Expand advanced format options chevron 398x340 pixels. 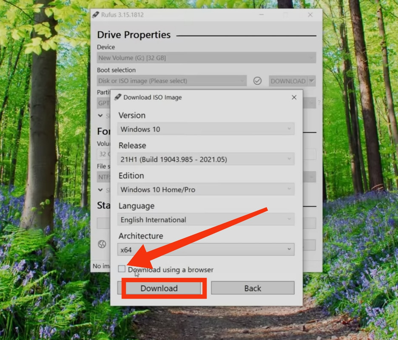click(x=100, y=190)
